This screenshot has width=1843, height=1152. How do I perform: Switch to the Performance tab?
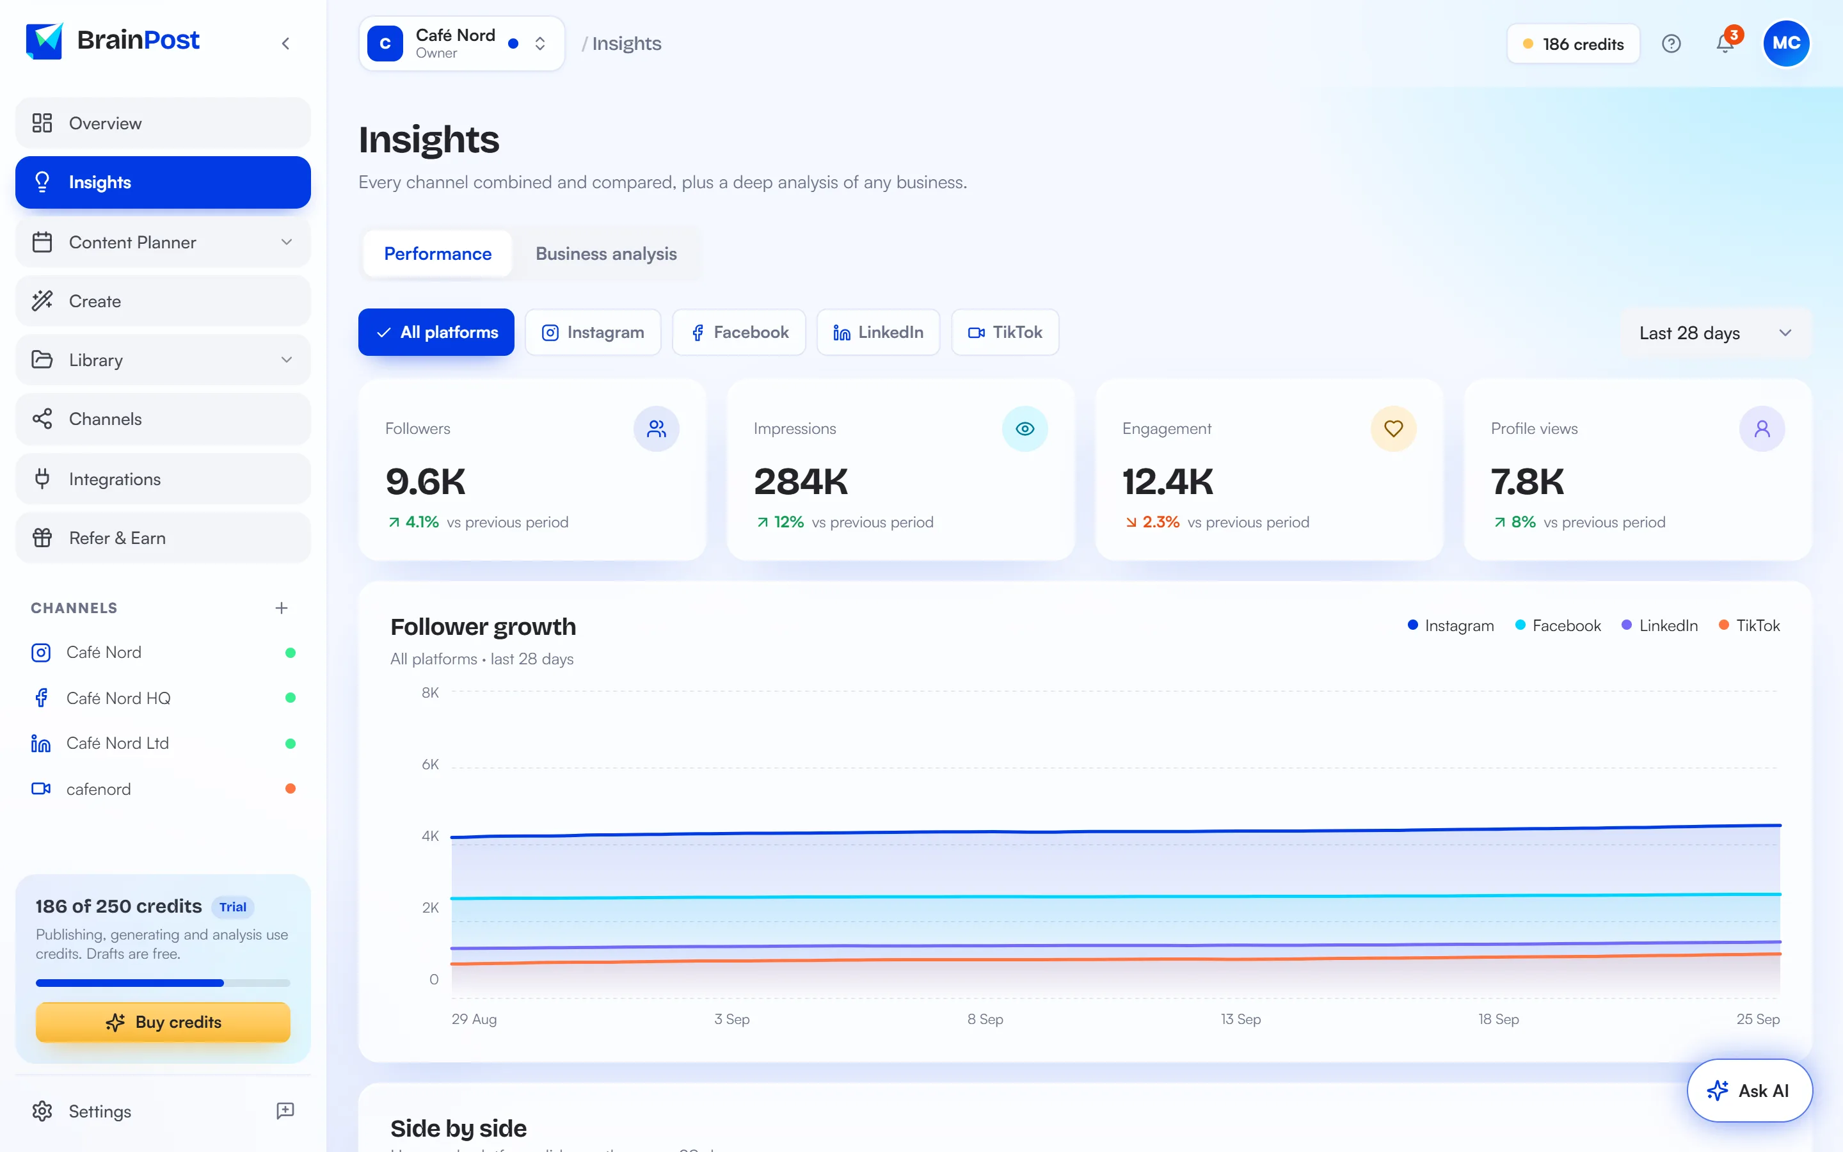[438, 253]
